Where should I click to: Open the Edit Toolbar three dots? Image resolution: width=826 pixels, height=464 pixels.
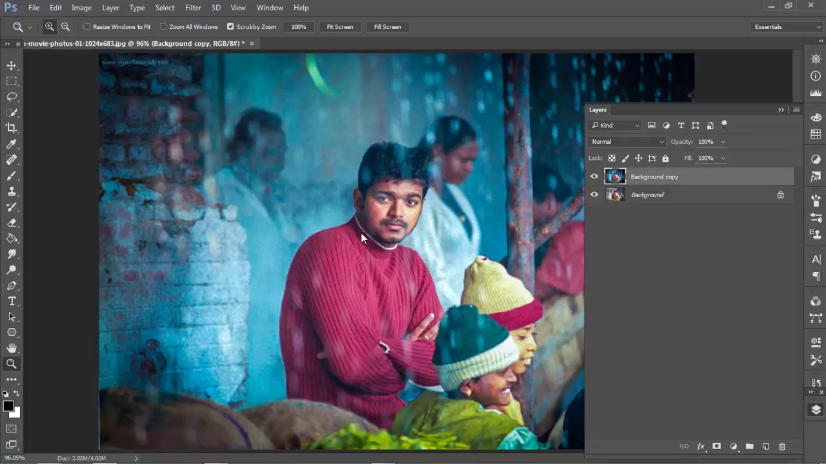pos(12,380)
